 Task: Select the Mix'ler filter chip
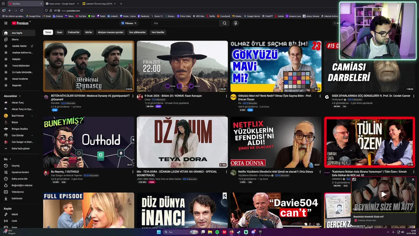point(89,32)
